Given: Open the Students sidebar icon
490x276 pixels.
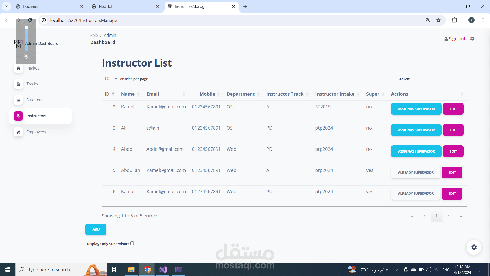Looking at the screenshot, I should pyautogui.click(x=18, y=100).
